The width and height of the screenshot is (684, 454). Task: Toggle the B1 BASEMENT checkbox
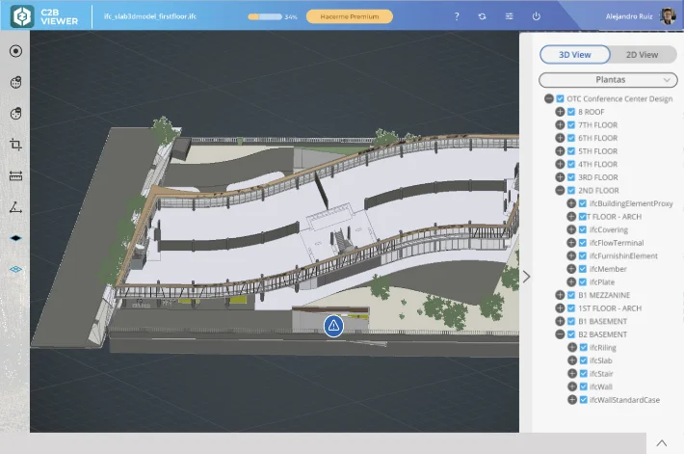pyautogui.click(x=571, y=321)
